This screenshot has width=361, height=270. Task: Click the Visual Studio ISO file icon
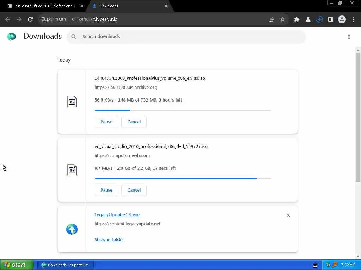(x=72, y=170)
